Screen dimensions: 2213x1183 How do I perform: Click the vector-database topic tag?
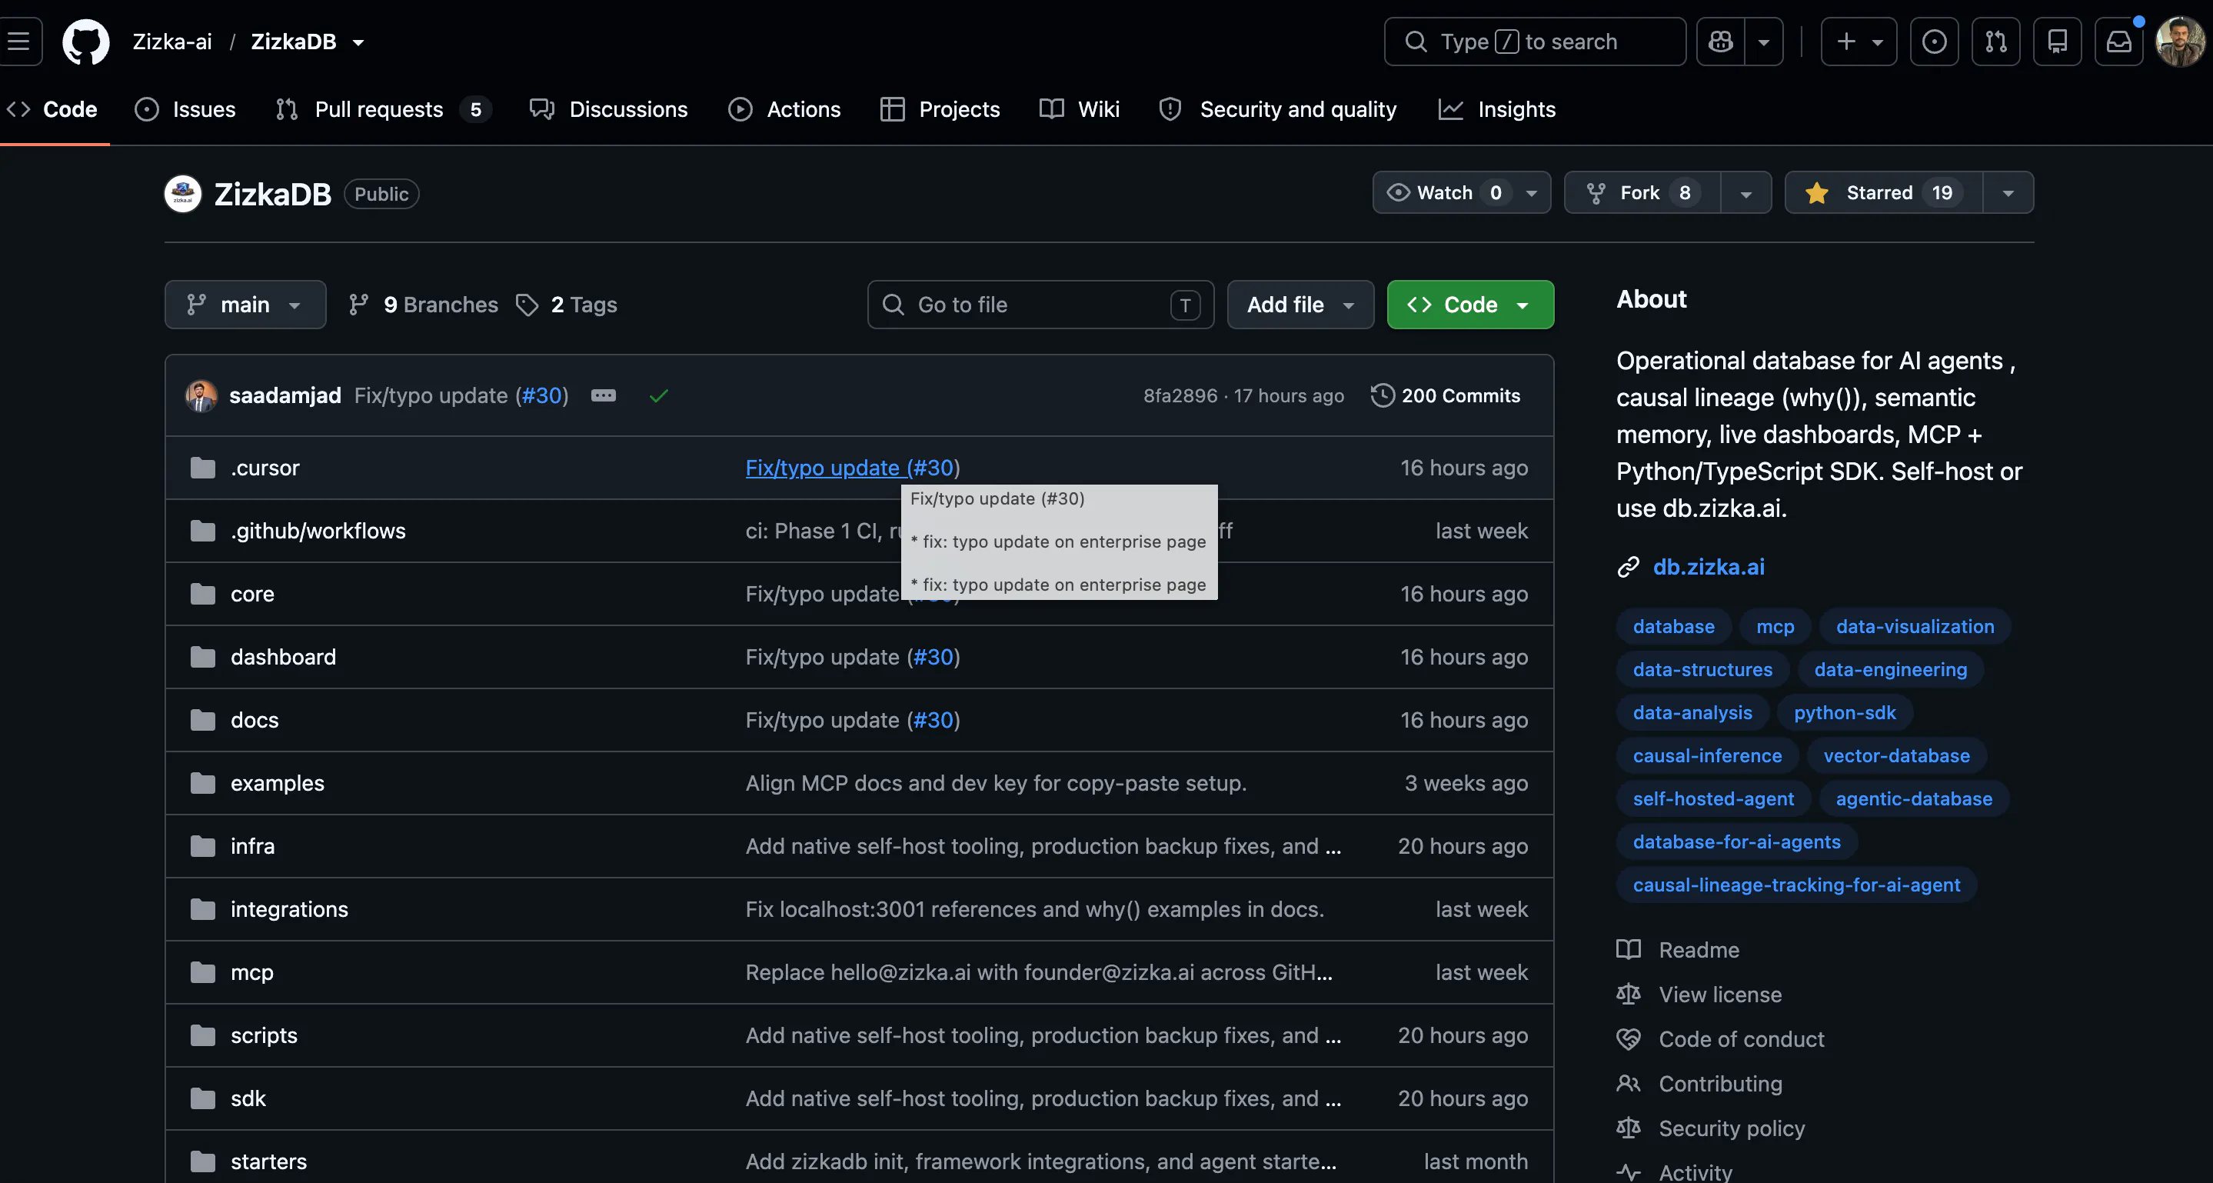(x=1896, y=755)
